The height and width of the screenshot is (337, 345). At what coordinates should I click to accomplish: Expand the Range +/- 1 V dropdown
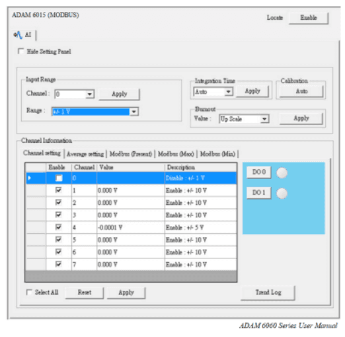click(134, 112)
